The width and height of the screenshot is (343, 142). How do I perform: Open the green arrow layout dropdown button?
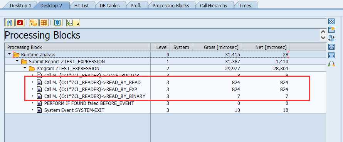point(73,23)
